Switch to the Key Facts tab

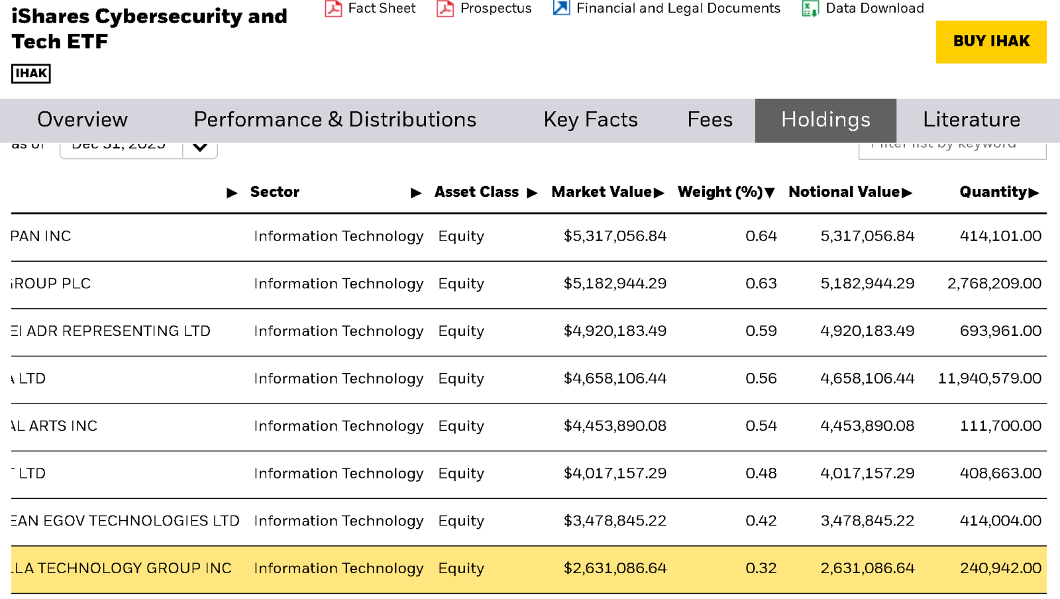click(590, 120)
